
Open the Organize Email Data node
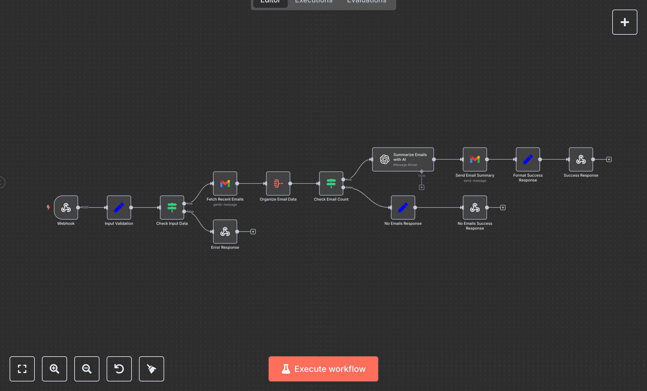[278, 183]
